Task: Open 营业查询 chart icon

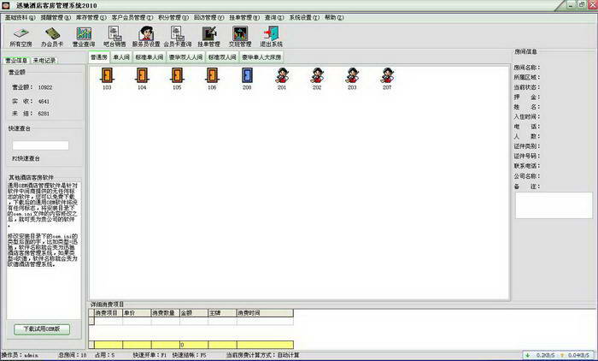Action: coord(84,37)
